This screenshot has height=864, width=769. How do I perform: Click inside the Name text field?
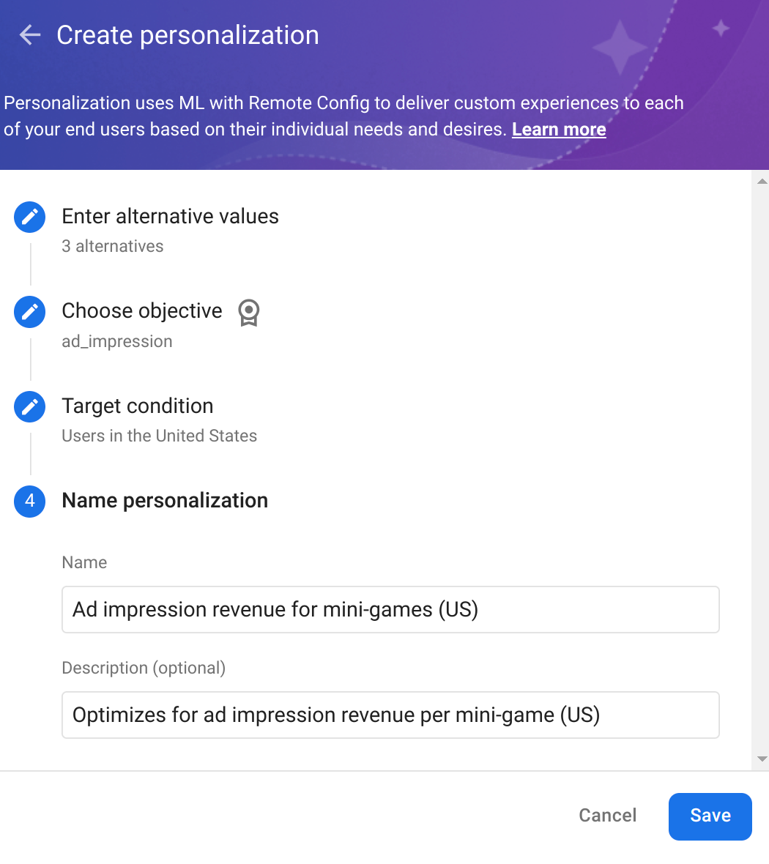pyautogui.click(x=390, y=609)
